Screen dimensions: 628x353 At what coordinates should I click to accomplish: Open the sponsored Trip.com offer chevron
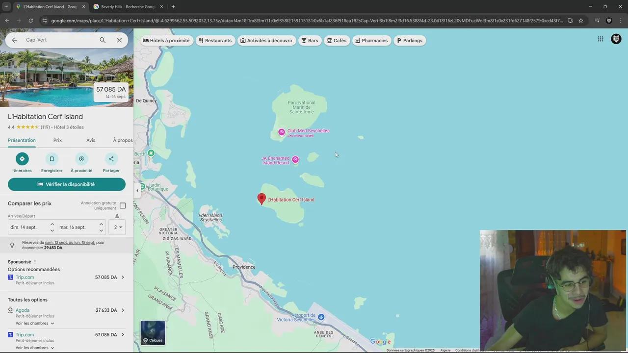click(123, 277)
